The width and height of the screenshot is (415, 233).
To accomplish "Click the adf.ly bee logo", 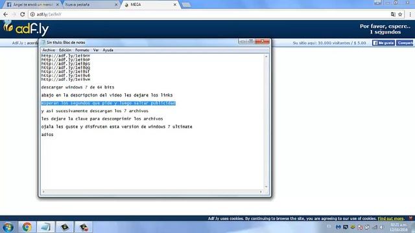I will pos(26,28).
